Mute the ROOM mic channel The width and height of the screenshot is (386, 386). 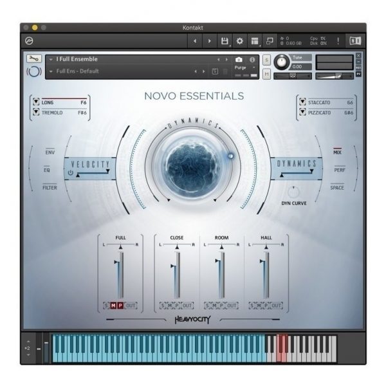(214, 306)
